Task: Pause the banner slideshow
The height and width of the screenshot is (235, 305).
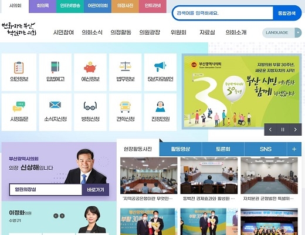Action: point(283,129)
